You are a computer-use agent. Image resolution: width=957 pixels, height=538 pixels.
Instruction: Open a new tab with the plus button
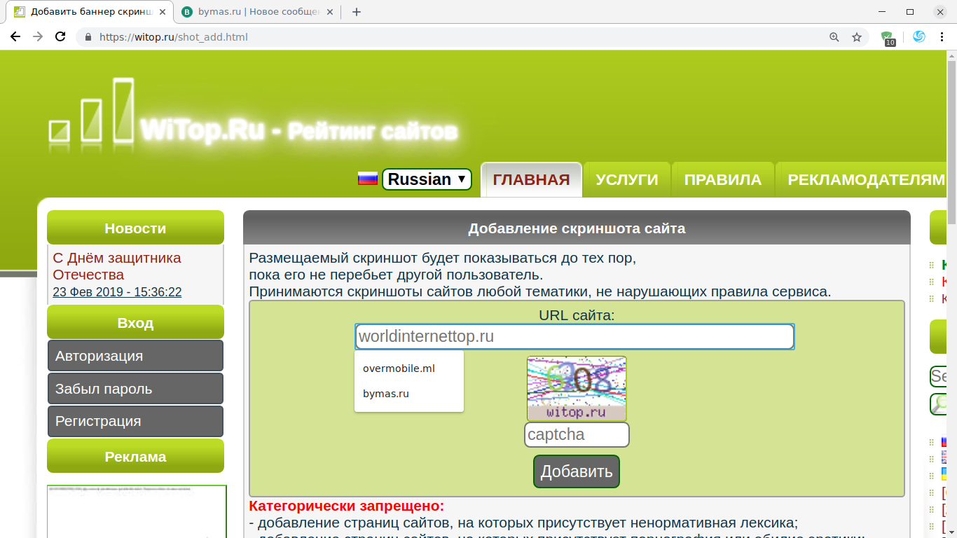[x=356, y=12]
